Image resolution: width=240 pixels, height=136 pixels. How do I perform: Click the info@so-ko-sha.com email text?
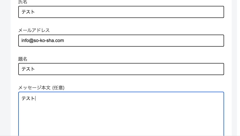43,40
